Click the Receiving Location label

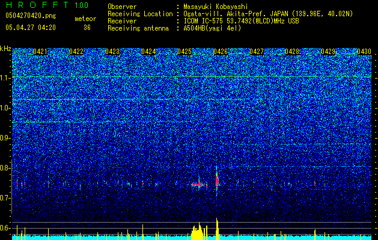tap(140, 14)
